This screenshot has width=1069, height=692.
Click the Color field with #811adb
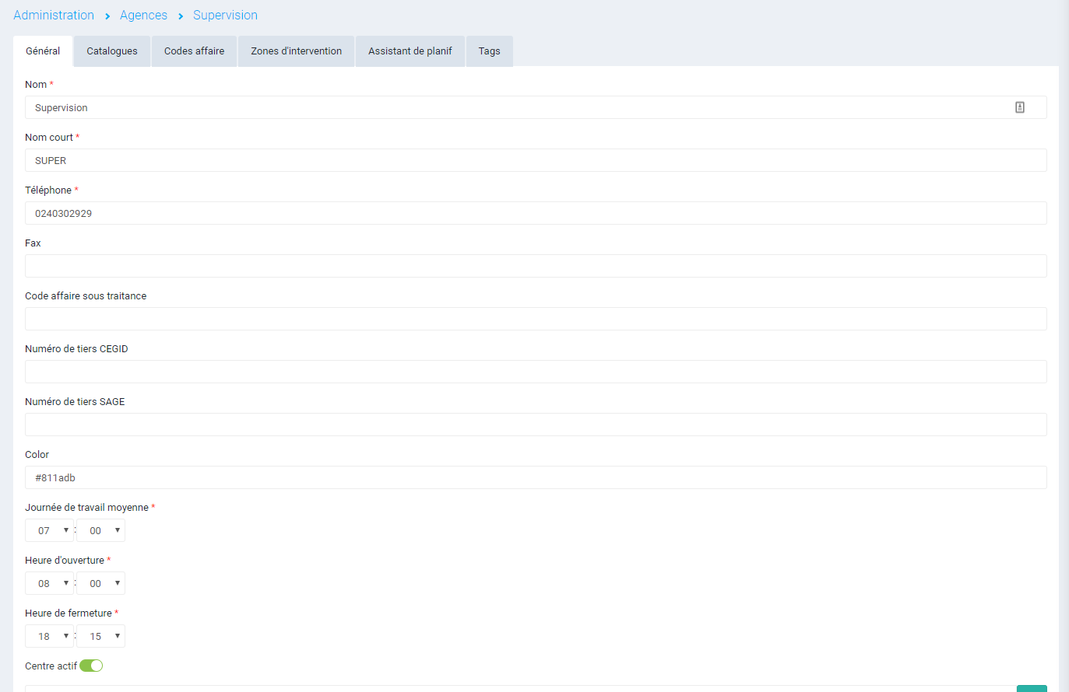click(536, 477)
